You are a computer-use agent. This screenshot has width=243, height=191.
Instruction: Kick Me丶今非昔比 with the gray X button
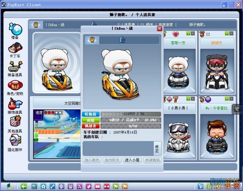click(x=232, y=99)
